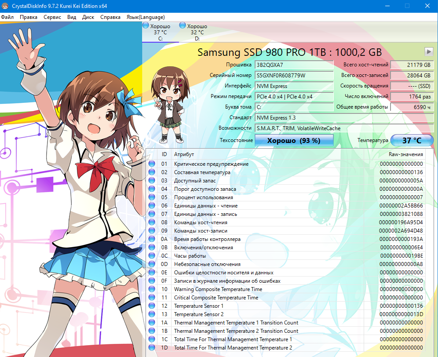Image resolution: width=438 pixels, height=357 pixels.
Task: Click status icon for 0D Небезопасные отключения
Action: [152, 264]
